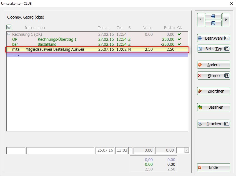This screenshot has width=236, height=176.
Task: Click the Datum column header
Action: pos(103,28)
